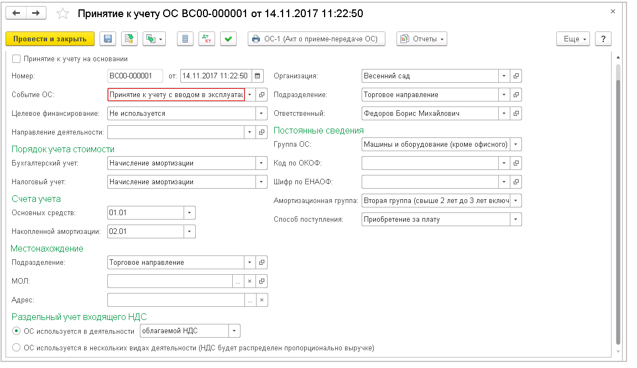Show Дт/Кт accounting entries
Screen dimensions: 637x368
[207, 39]
